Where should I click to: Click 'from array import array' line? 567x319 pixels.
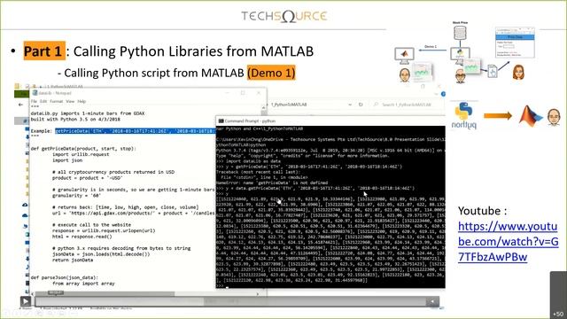pos(83,284)
